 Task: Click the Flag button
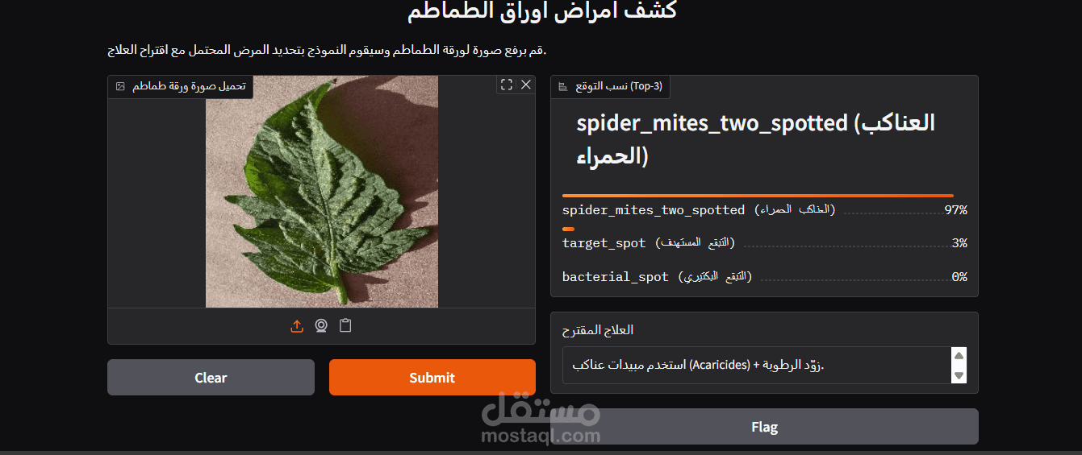click(764, 427)
